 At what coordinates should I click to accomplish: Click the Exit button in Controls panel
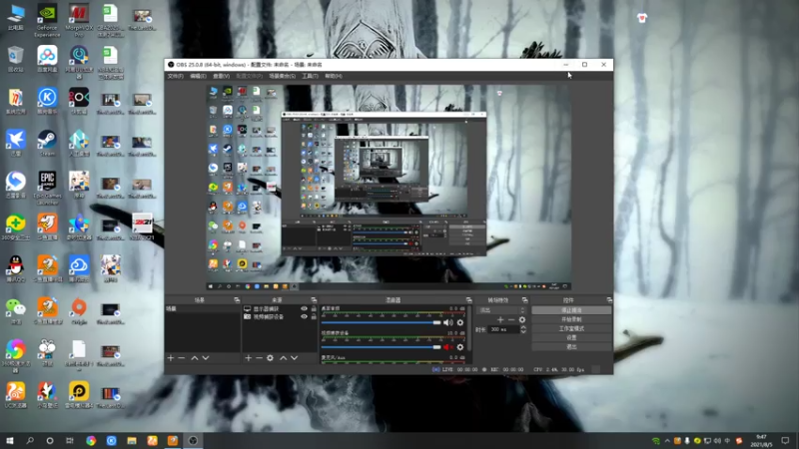click(571, 346)
